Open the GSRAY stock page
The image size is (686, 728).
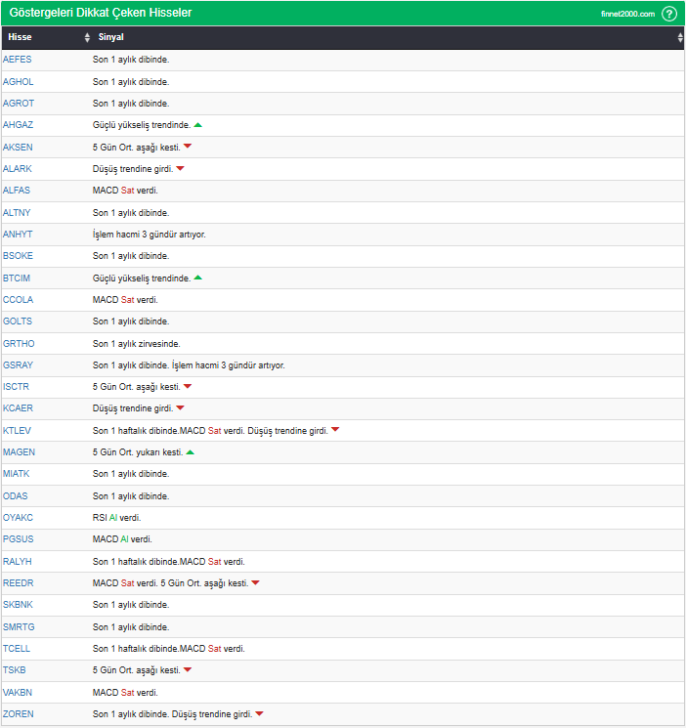coord(19,364)
